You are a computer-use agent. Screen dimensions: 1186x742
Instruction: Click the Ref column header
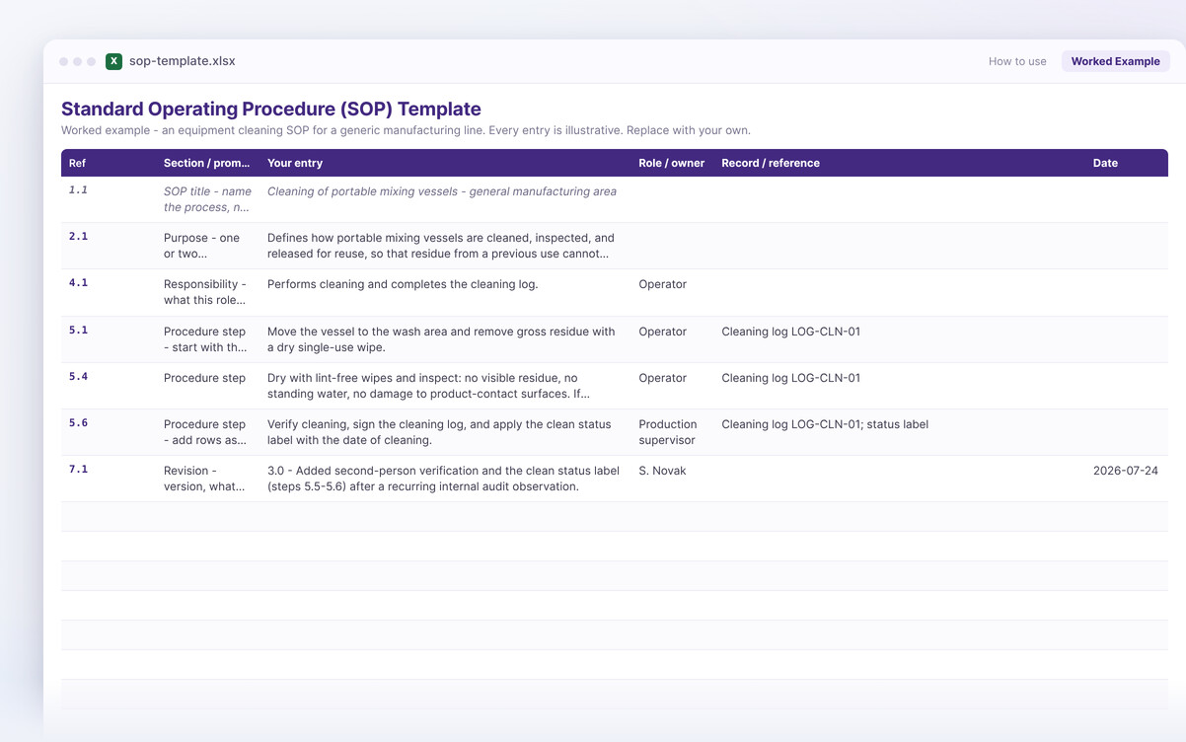coord(77,163)
